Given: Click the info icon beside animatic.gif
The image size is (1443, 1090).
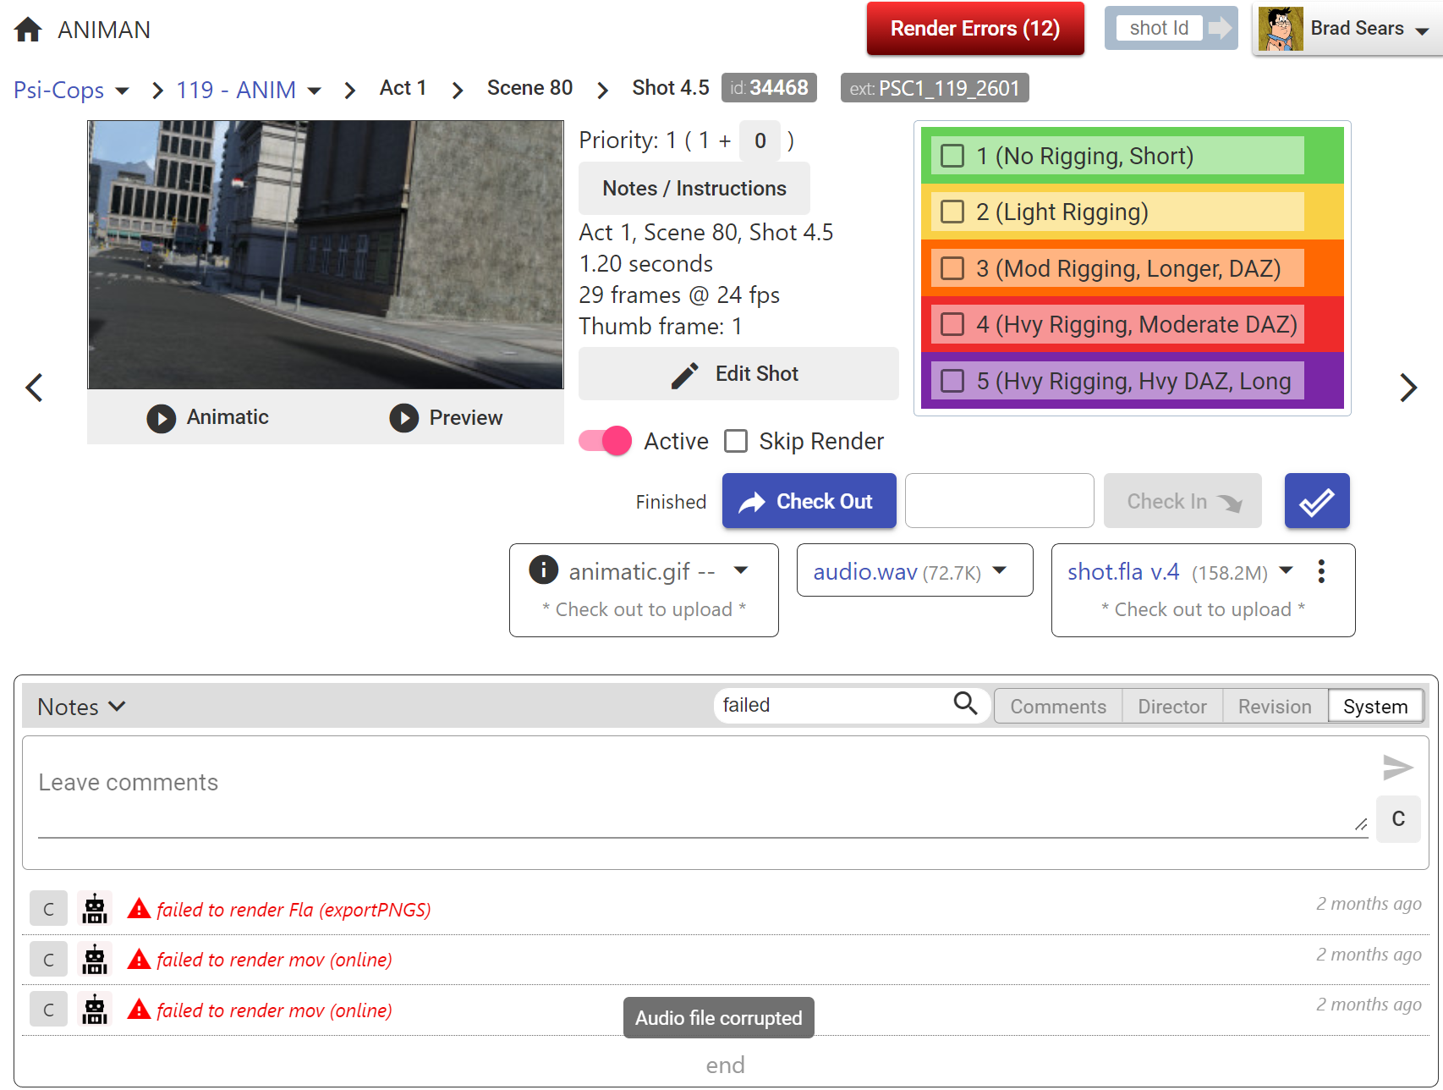Looking at the screenshot, I should click(543, 570).
